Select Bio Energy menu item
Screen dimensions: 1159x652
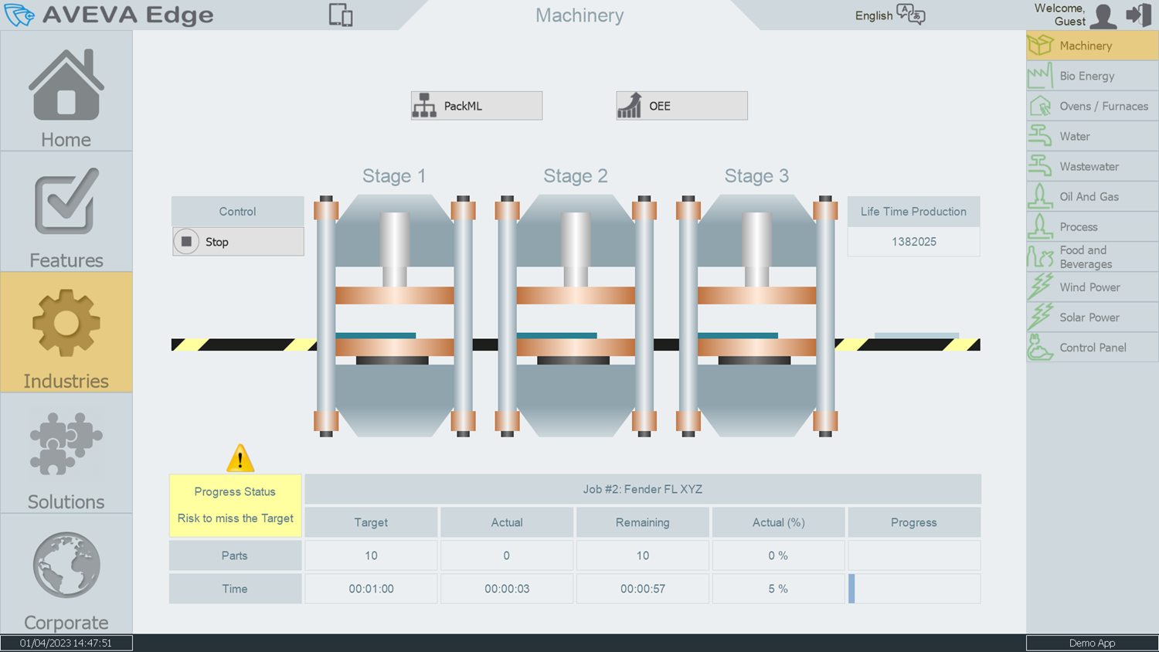(x=1093, y=76)
